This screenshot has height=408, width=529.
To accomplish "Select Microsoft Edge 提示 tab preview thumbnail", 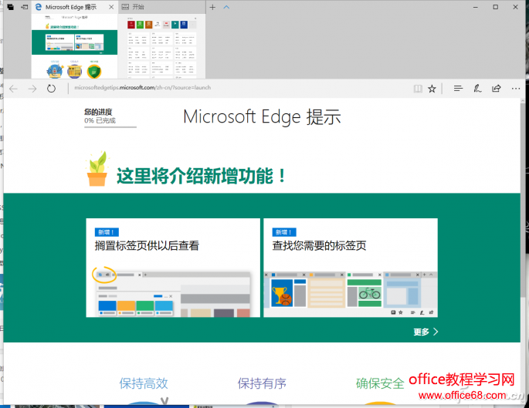I will tap(75, 46).
